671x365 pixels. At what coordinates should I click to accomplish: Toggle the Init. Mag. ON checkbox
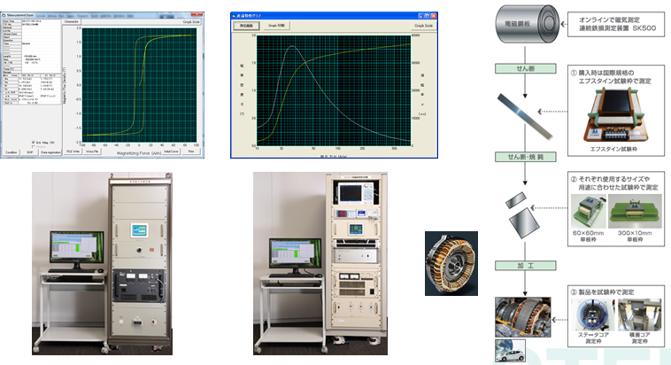coord(33,143)
